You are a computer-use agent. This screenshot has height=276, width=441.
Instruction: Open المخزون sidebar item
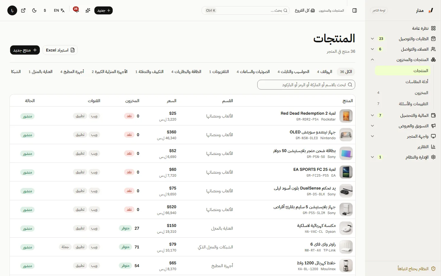tap(403, 93)
